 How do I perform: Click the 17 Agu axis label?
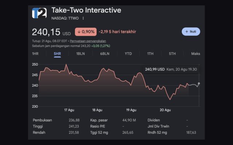(x=69, y=110)
